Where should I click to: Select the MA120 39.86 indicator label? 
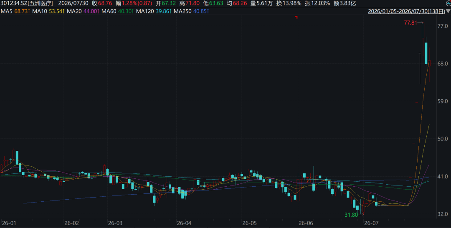tap(154, 12)
